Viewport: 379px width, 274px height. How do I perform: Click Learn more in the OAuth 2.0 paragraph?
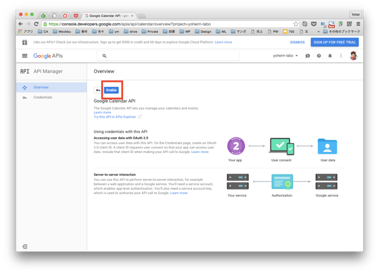200,152
